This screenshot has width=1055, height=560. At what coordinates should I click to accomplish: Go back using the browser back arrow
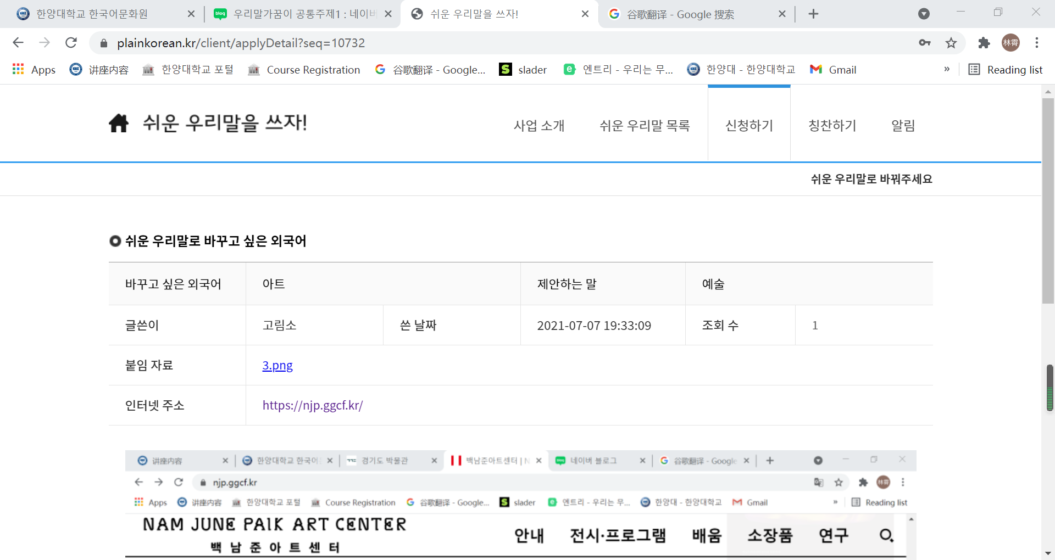point(18,43)
